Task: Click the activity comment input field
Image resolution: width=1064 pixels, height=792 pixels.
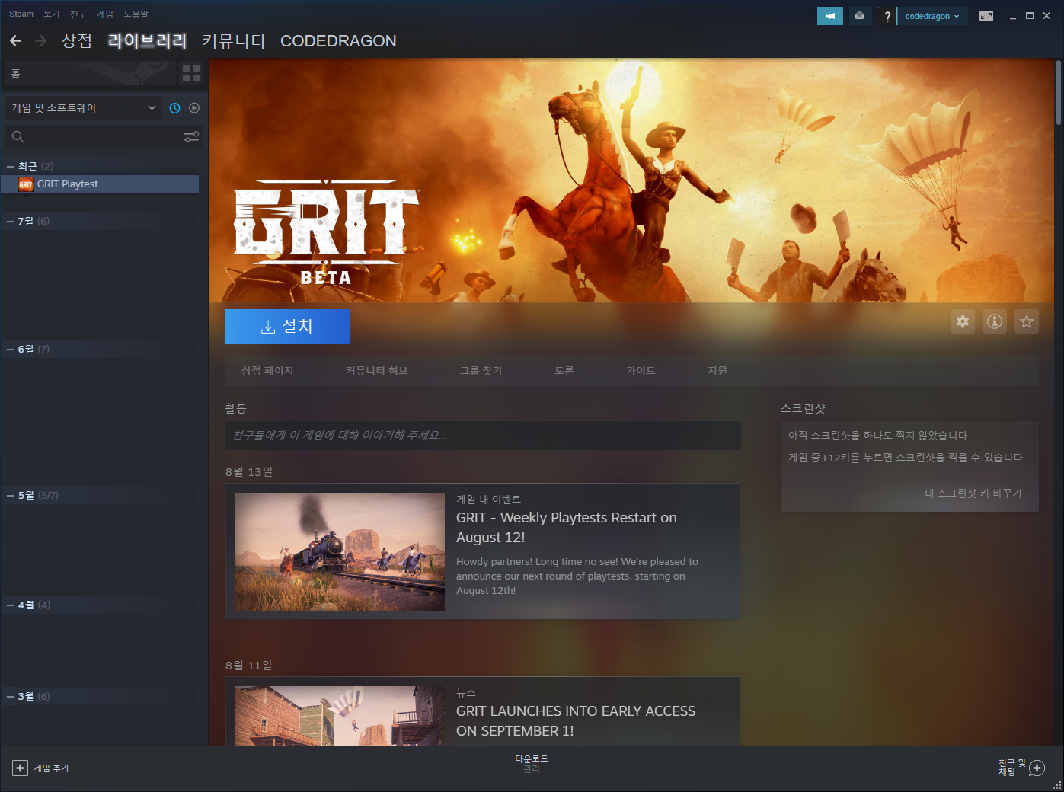Action: (483, 436)
